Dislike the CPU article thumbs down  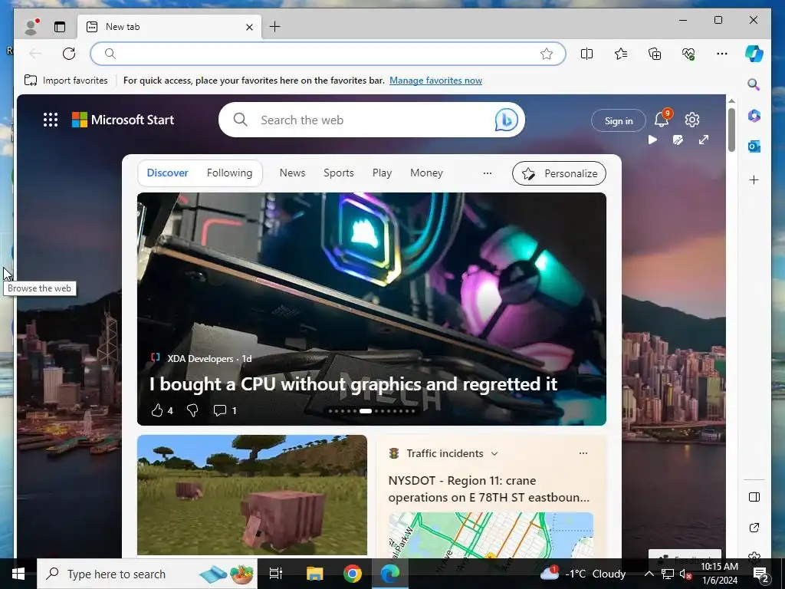192,411
